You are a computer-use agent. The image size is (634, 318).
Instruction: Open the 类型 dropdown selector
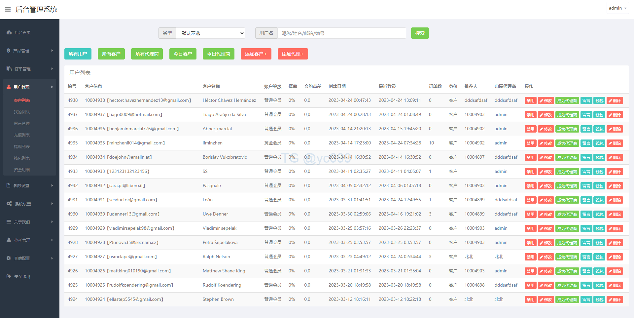click(211, 33)
